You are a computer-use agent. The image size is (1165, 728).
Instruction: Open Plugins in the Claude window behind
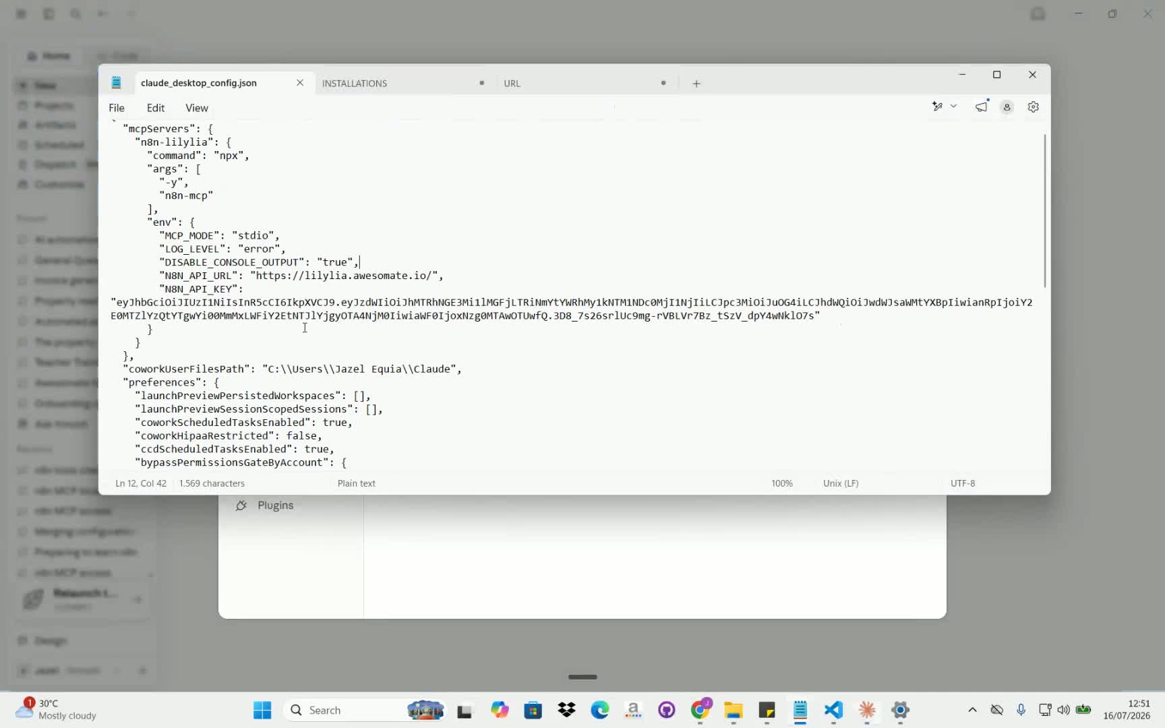coord(264,506)
